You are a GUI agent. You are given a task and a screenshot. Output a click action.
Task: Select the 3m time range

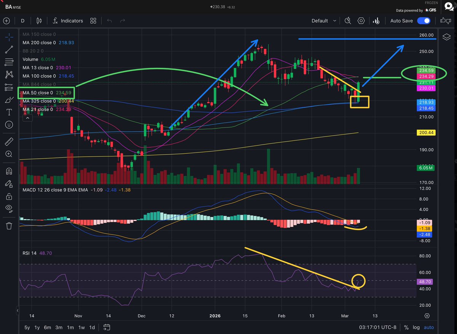(59, 327)
